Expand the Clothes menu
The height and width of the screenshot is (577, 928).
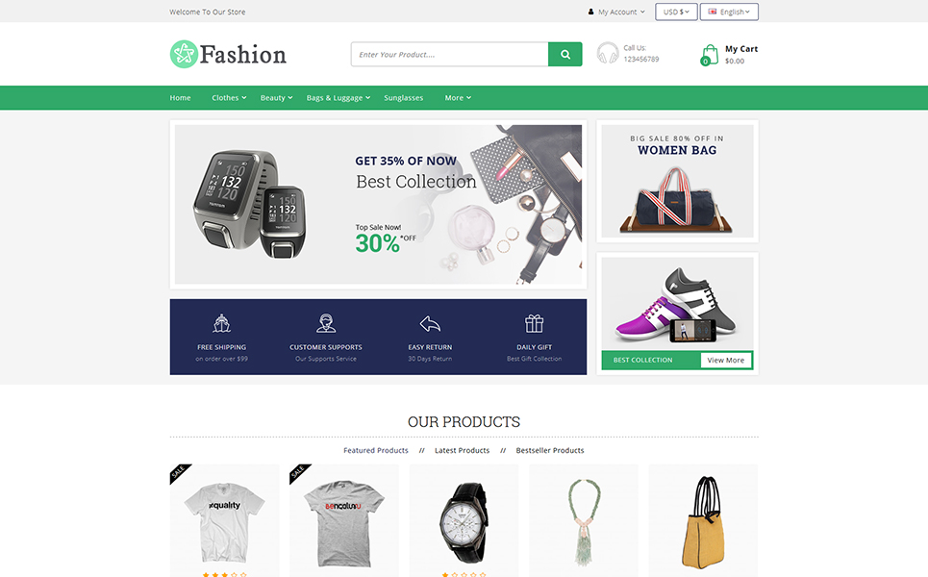point(229,98)
